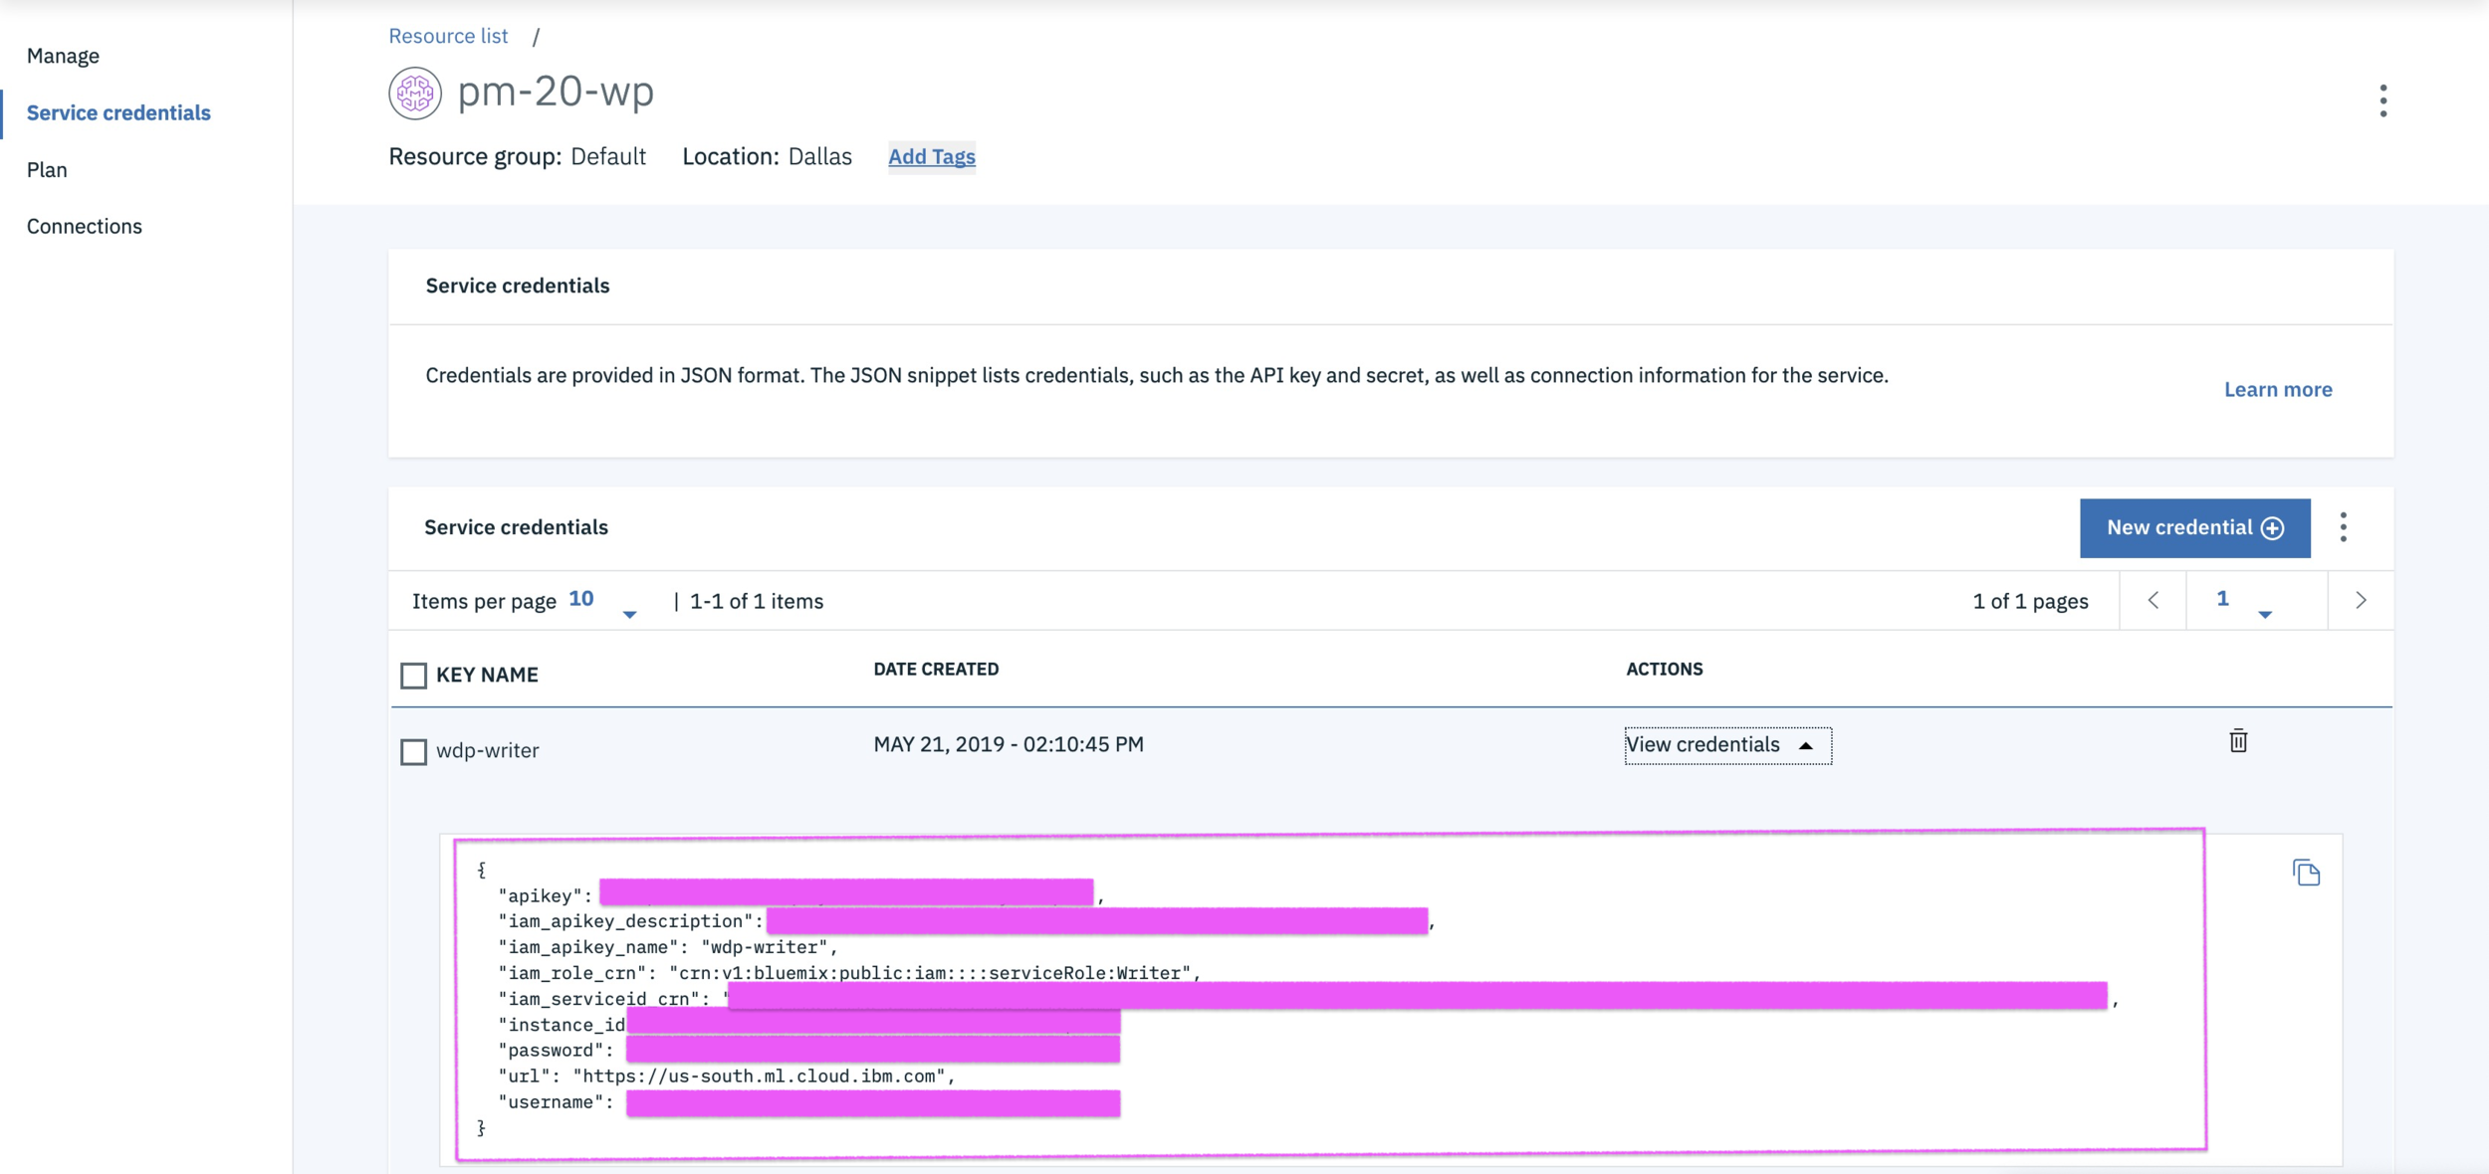Copy credentials JSON to clipboard icon

[x=2306, y=873]
